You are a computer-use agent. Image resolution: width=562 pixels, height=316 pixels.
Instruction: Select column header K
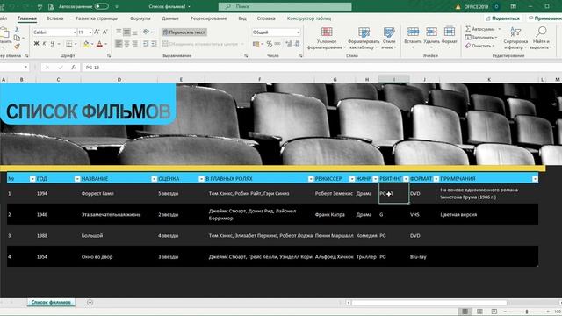tap(489, 80)
